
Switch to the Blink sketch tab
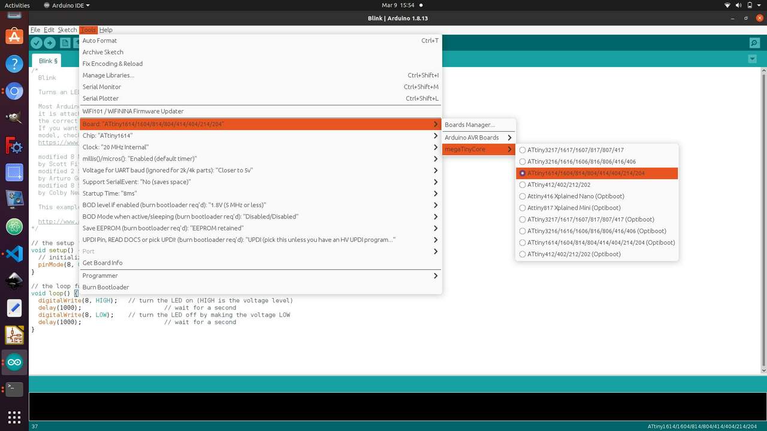click(x=48, y=61)
